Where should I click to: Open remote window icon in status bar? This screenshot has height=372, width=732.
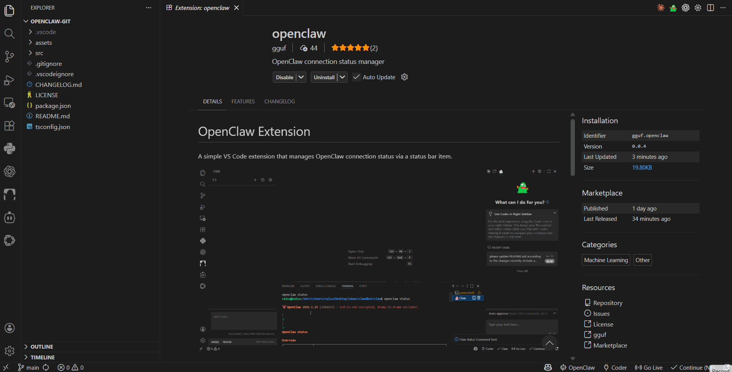[x=6, y=367]
